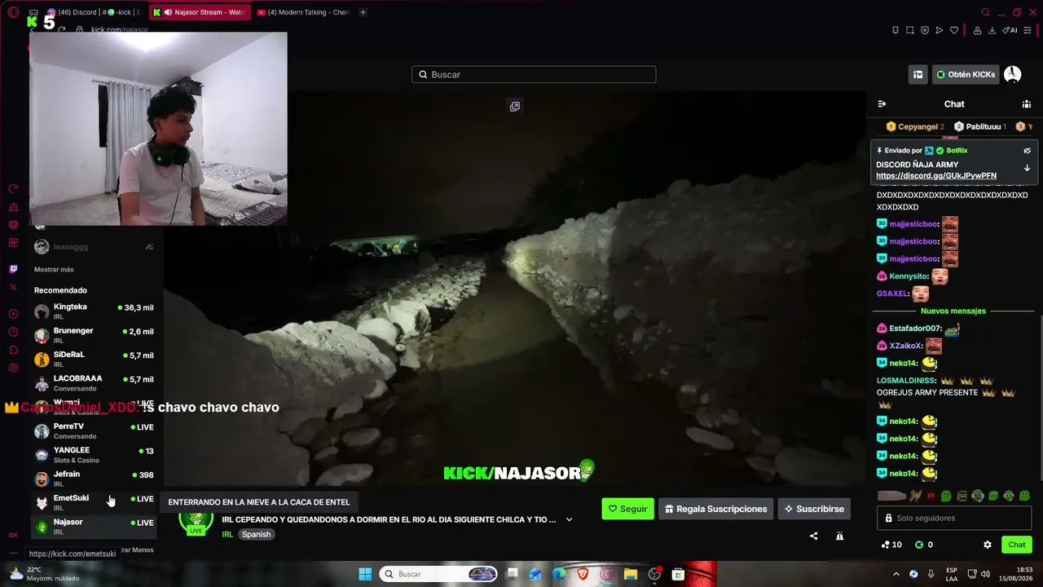Click the report icon under the stream
This screenshot has height=587, width=1043.
(839, 536)
